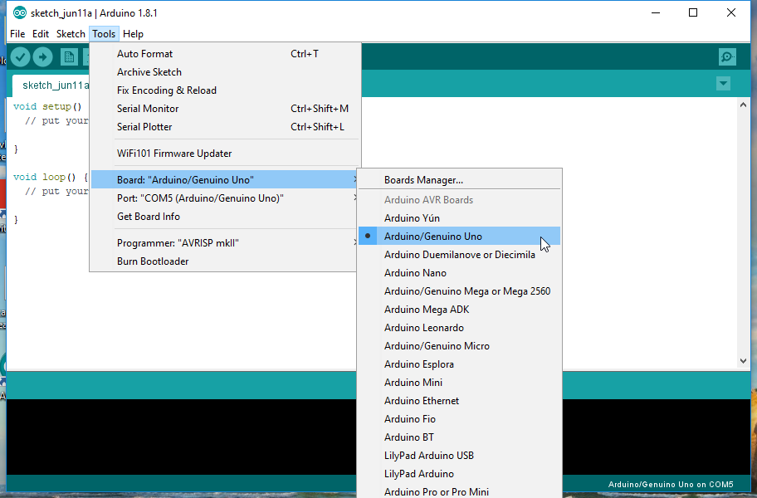Image resolution: width=757 pixels, height=498 pixels.
Task: Select the Arduino Nano board
Action: [459, 273]
